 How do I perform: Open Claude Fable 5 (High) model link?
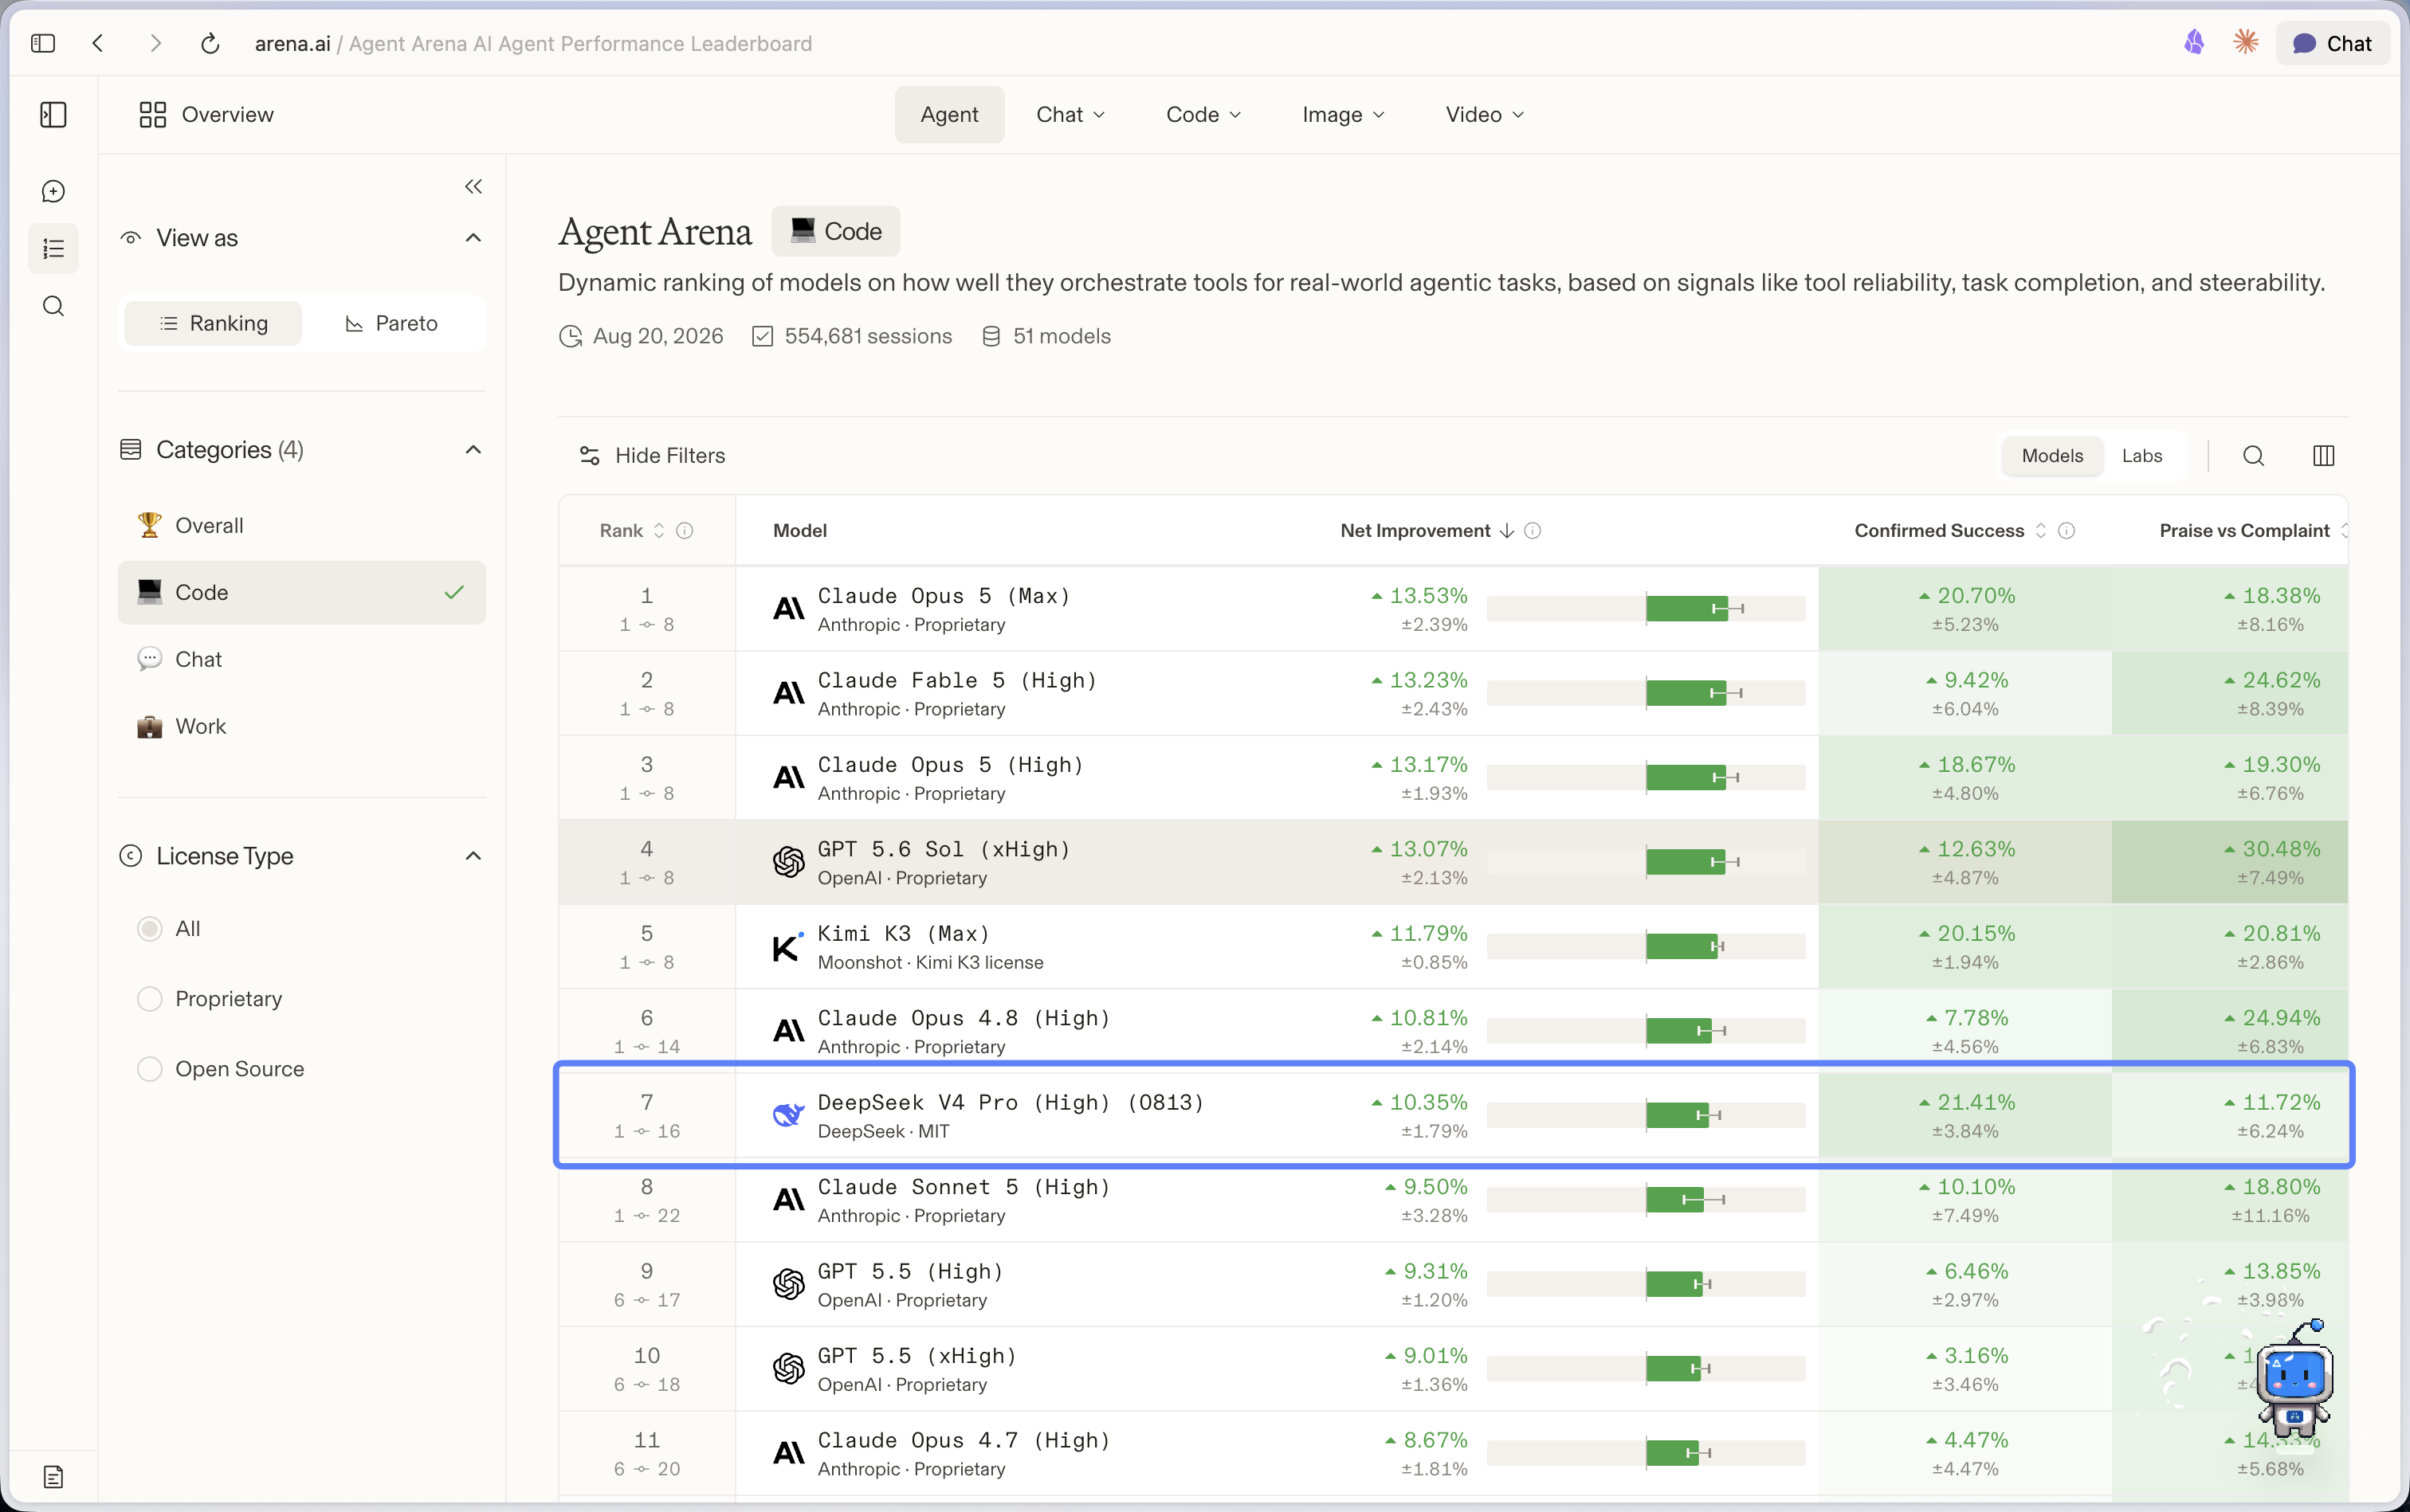956,681
